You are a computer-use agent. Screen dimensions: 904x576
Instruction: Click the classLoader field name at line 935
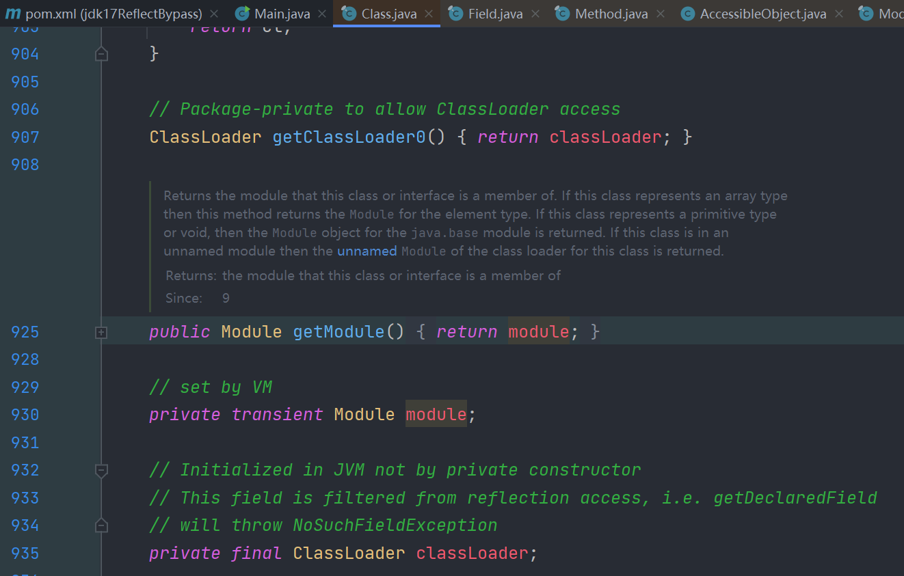(473, 553)
